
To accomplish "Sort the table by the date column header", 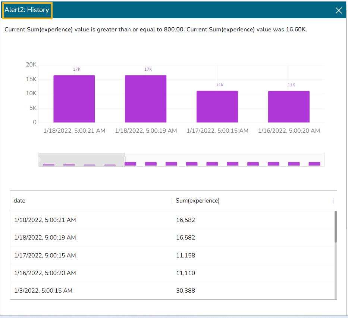I will click(x=20, y=201).
